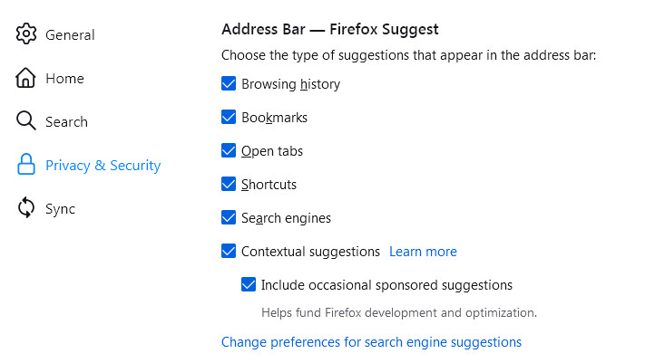Screen dimensions: 655x363
Task: Disable Bookmarks suggestions checkbox
Action: tap(229, 118)
